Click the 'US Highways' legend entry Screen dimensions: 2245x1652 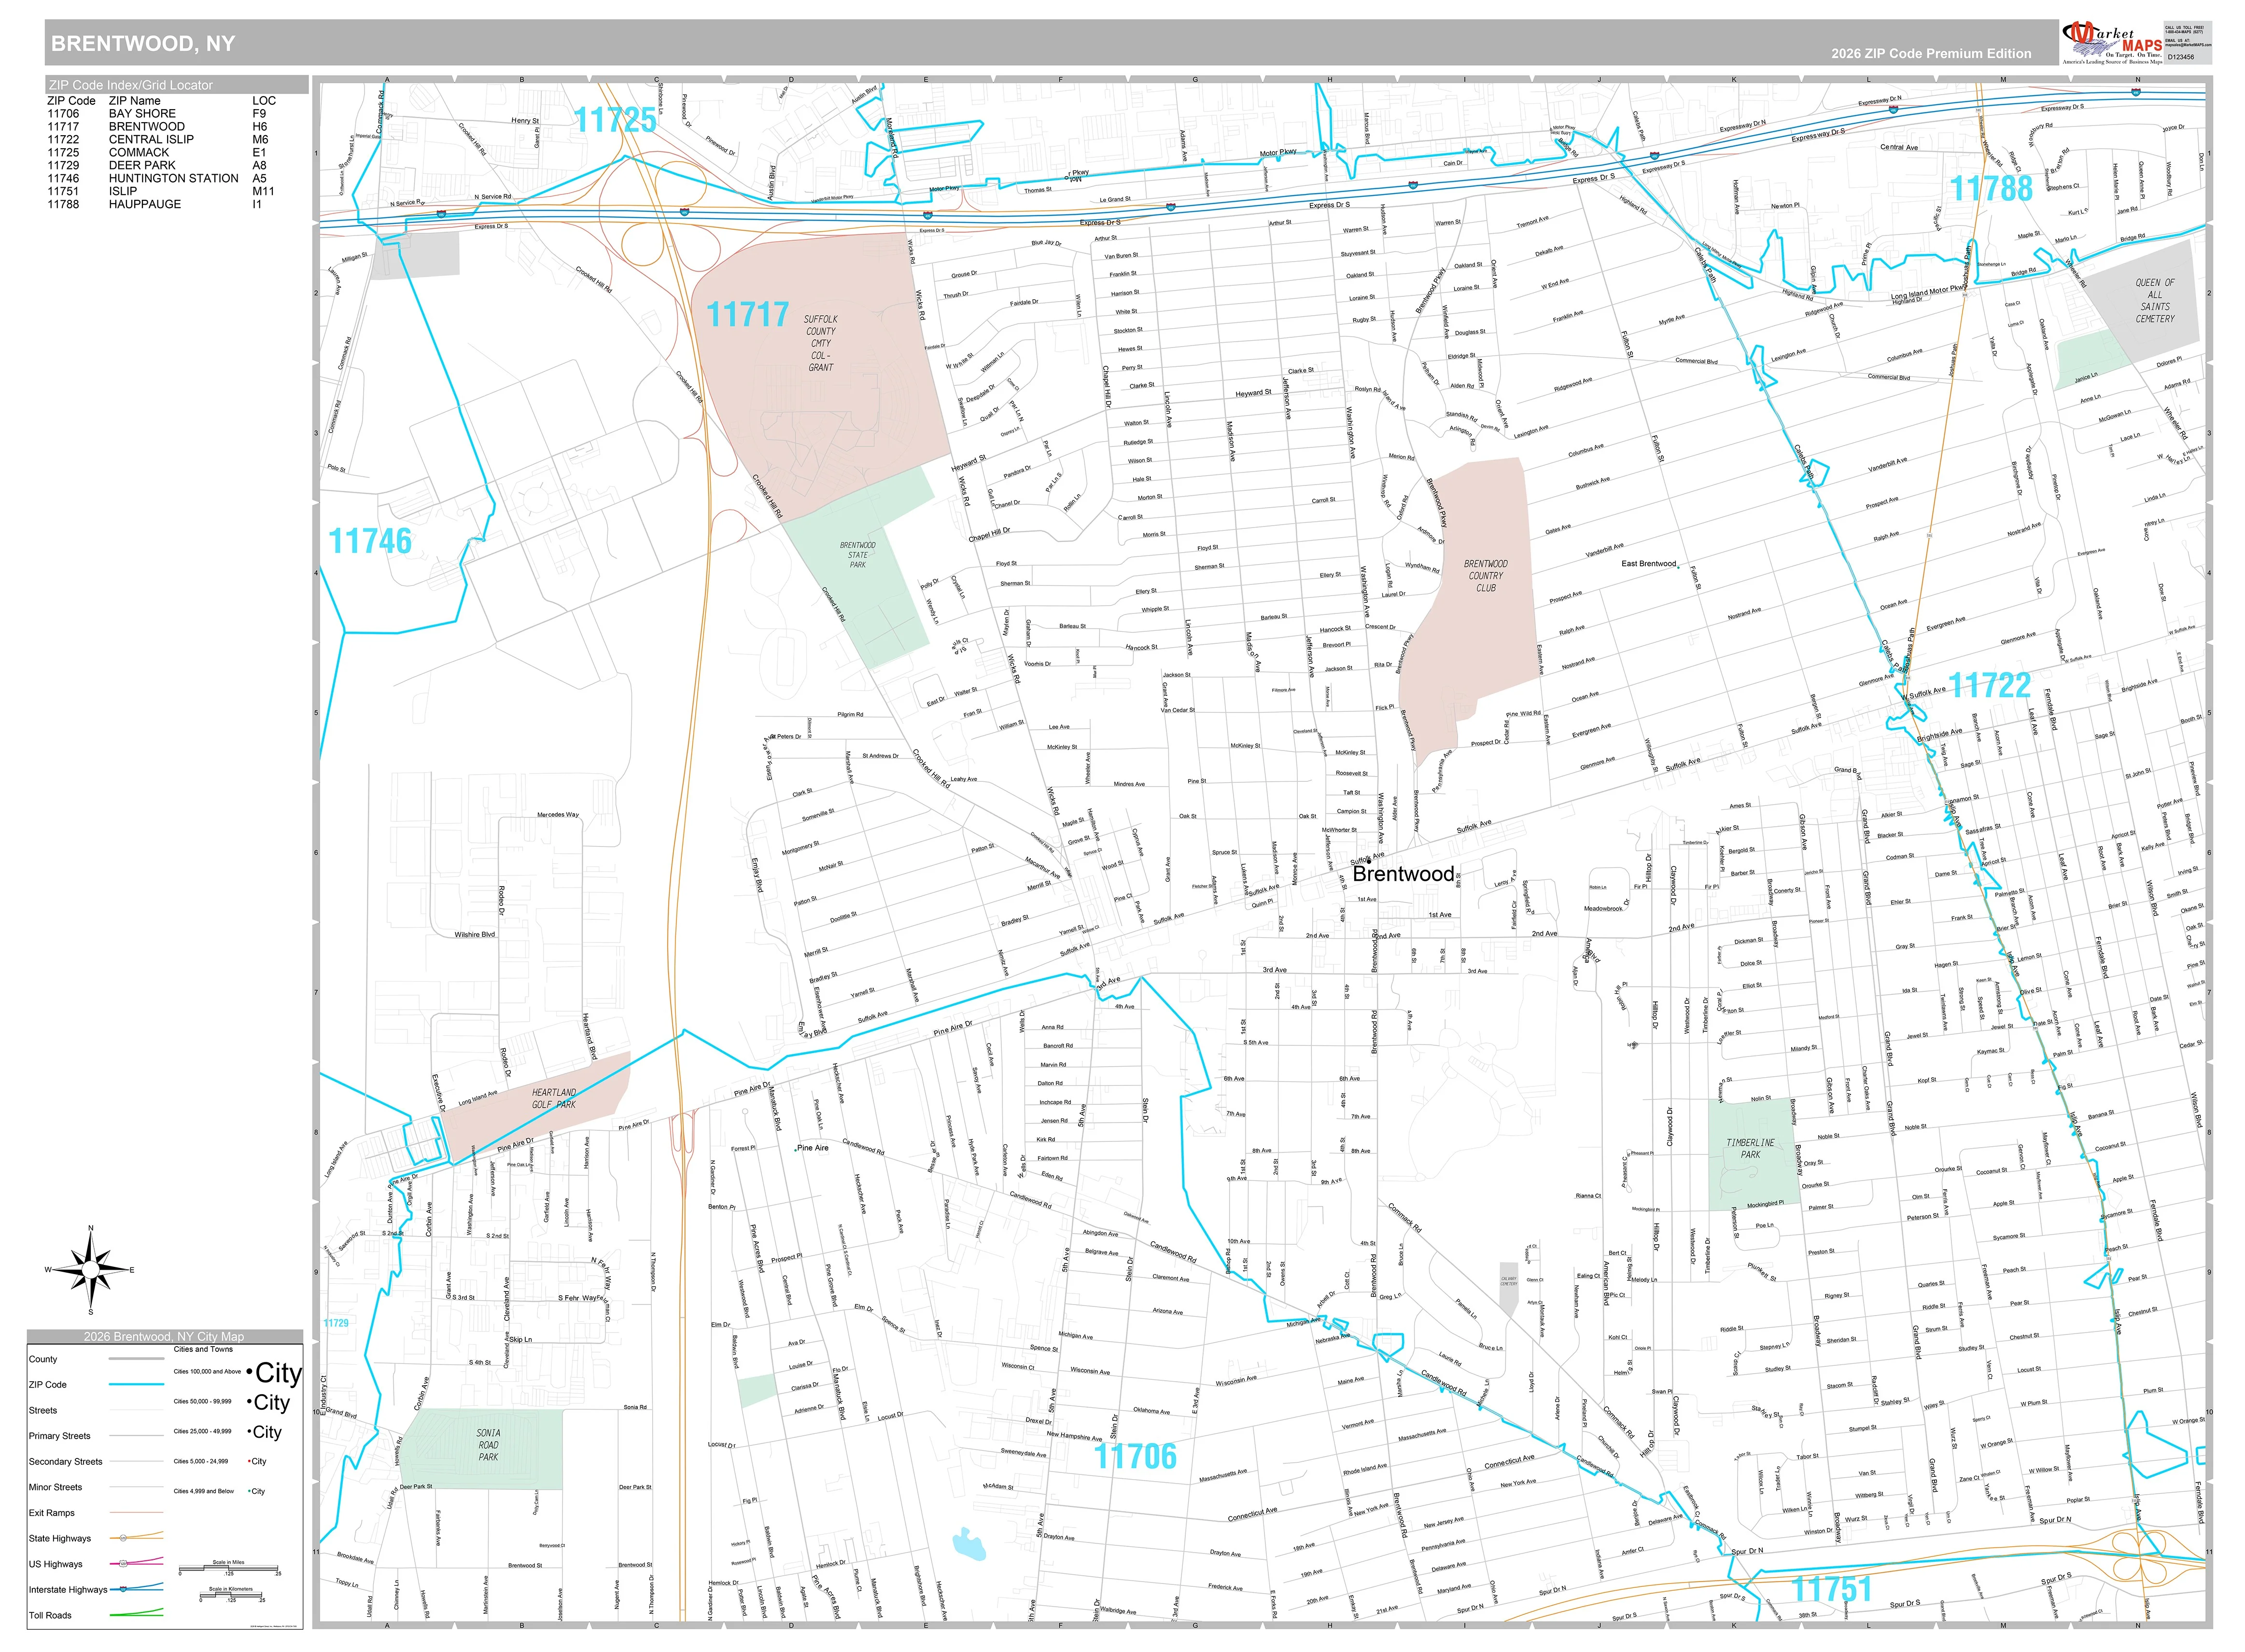click(x=56, y=1564)
